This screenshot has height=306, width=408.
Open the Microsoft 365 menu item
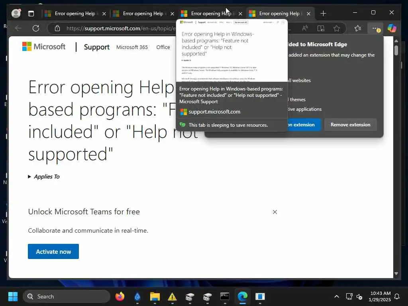coord(132,47)
